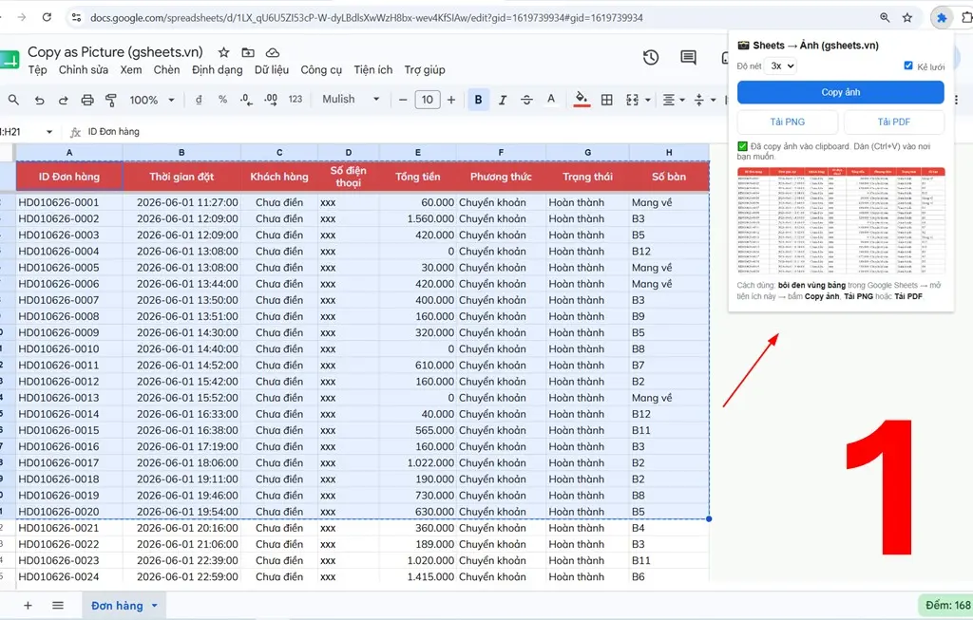The width and height of the screenshot is (973, 620).
Task: View the cloud save status
Action: (273, 53)
